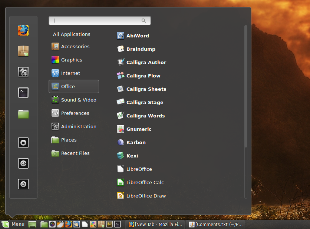This screenshot has width=310, height=229.
Task: Show the Sound & Video category
Action: [x=74, y=100]
